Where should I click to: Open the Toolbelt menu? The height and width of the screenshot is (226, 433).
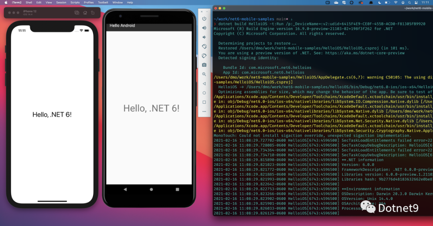103,2
